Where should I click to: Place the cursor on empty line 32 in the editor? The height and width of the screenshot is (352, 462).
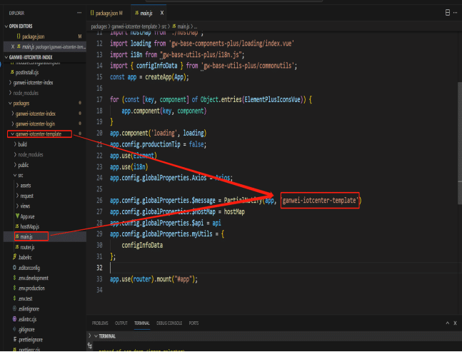point(214,266)
